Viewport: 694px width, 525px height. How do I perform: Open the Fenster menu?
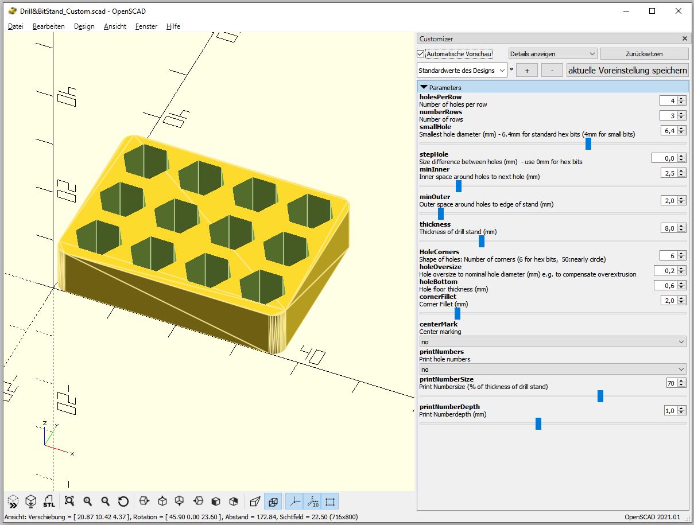tap(146, 26)
